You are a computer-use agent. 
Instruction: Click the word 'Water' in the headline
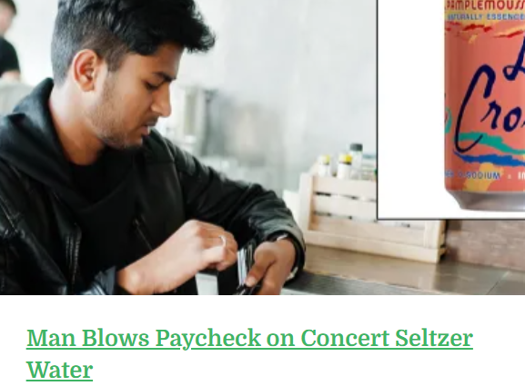(60, 370)
